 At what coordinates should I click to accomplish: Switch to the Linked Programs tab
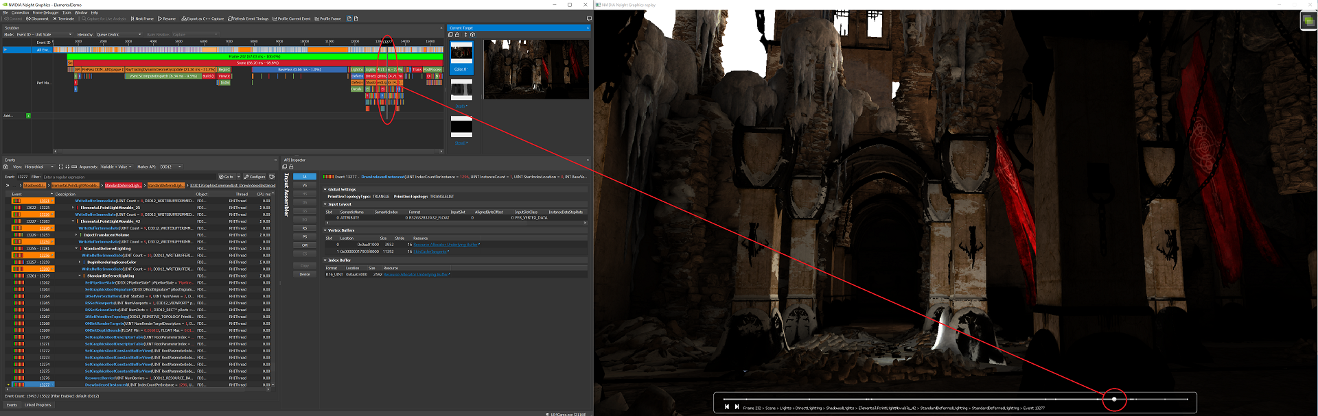(x=38, y=405)
